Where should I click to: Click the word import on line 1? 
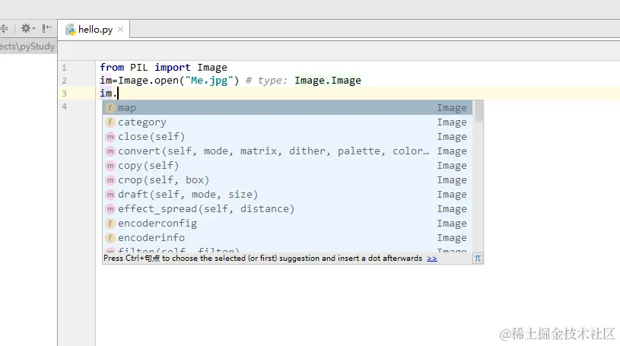(173, 68)
